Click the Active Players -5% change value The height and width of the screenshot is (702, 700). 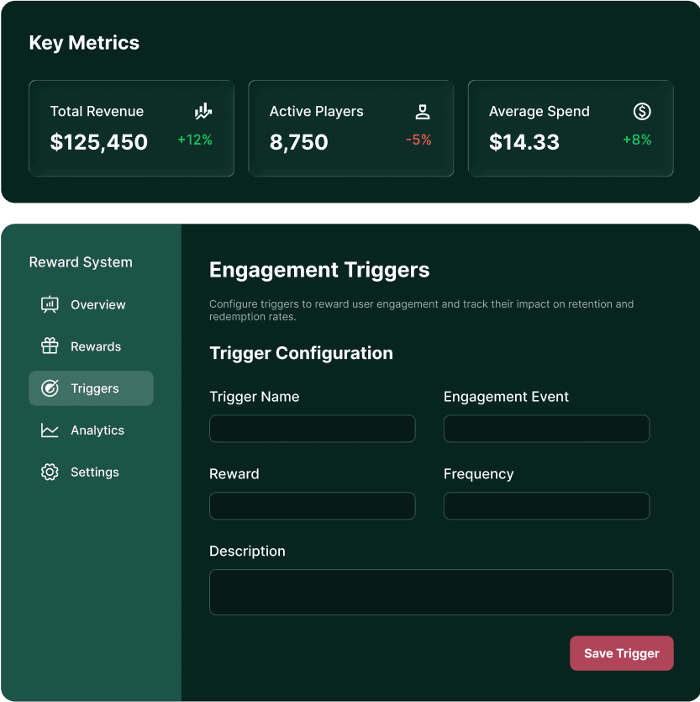click(x=418, y=140)
